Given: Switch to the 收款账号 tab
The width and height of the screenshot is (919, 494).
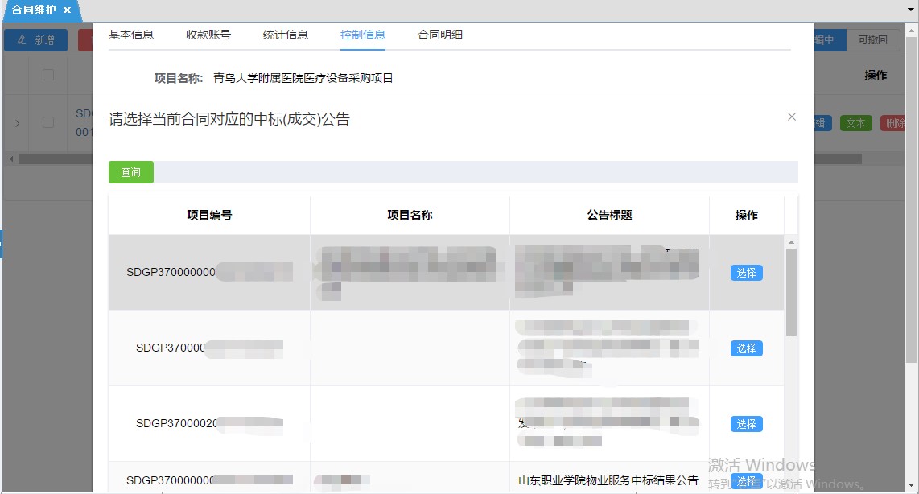Looking at the screenshot, I should [x=208, y=35].
